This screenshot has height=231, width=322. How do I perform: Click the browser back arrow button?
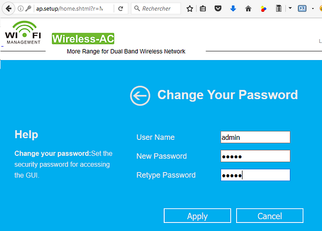tap(9, 9)
